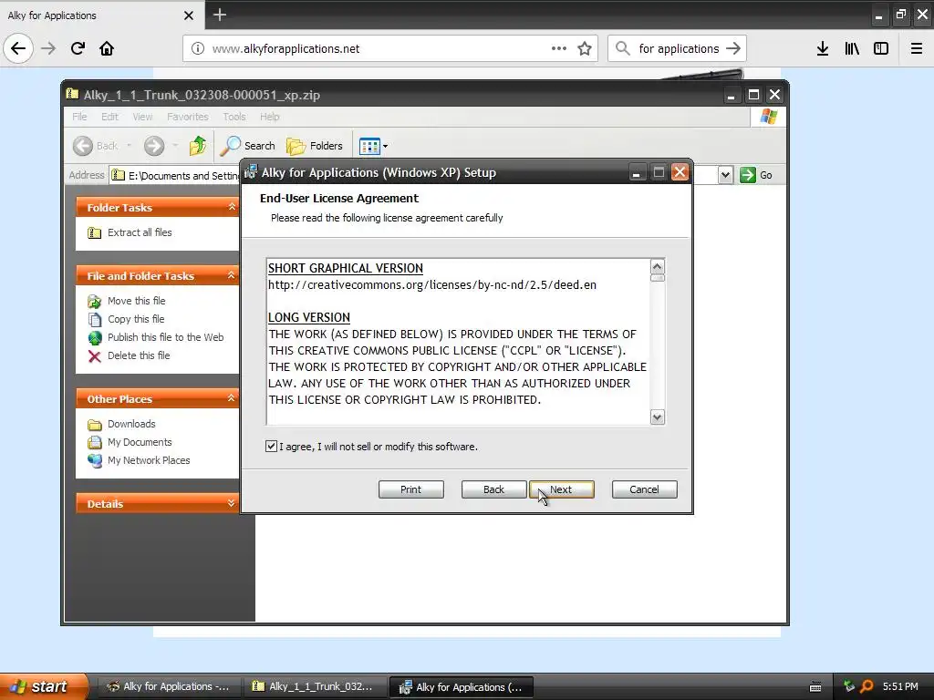The height and width of the screenshot is (700, 934).
Task: Click Extract all files
Action: 130,232
